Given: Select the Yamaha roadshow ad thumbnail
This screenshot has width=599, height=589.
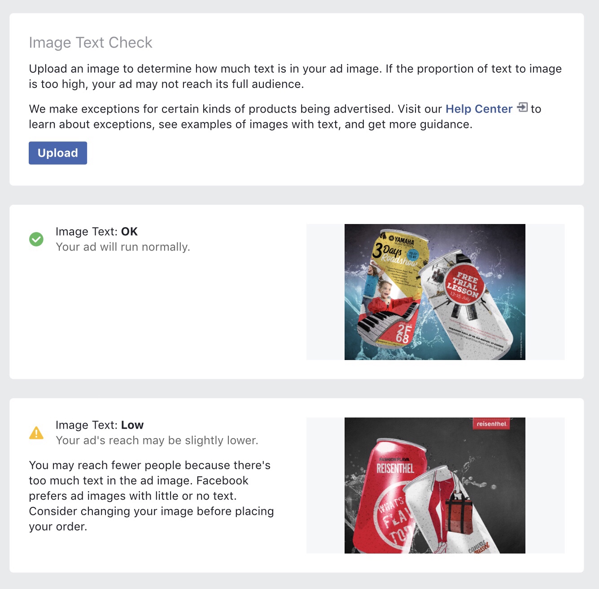Looking at the screenshot, I should coord(435,292).
